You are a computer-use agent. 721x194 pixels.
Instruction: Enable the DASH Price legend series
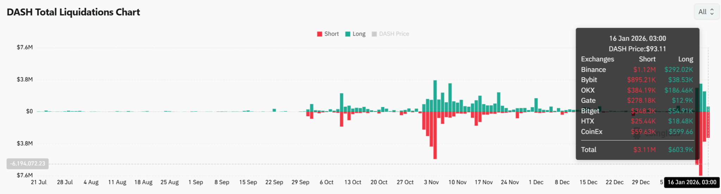click(x=394, y=34)
